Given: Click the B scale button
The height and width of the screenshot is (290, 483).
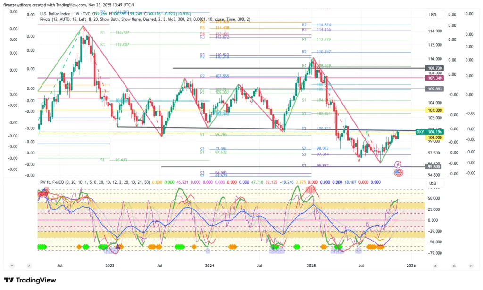Looking at the screenshot, I should (x=453, y=266).
